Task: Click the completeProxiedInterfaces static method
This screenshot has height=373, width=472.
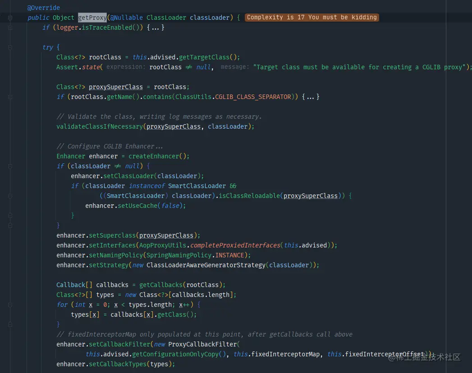Action: [x=235, y=246]
